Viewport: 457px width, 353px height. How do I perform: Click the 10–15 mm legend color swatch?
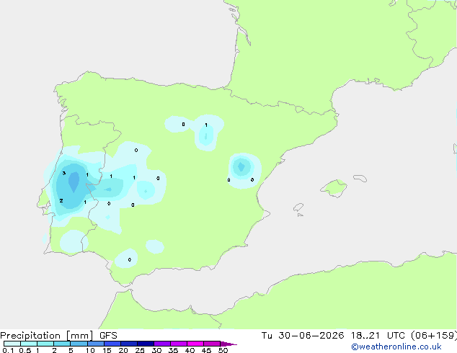(96, 344)
